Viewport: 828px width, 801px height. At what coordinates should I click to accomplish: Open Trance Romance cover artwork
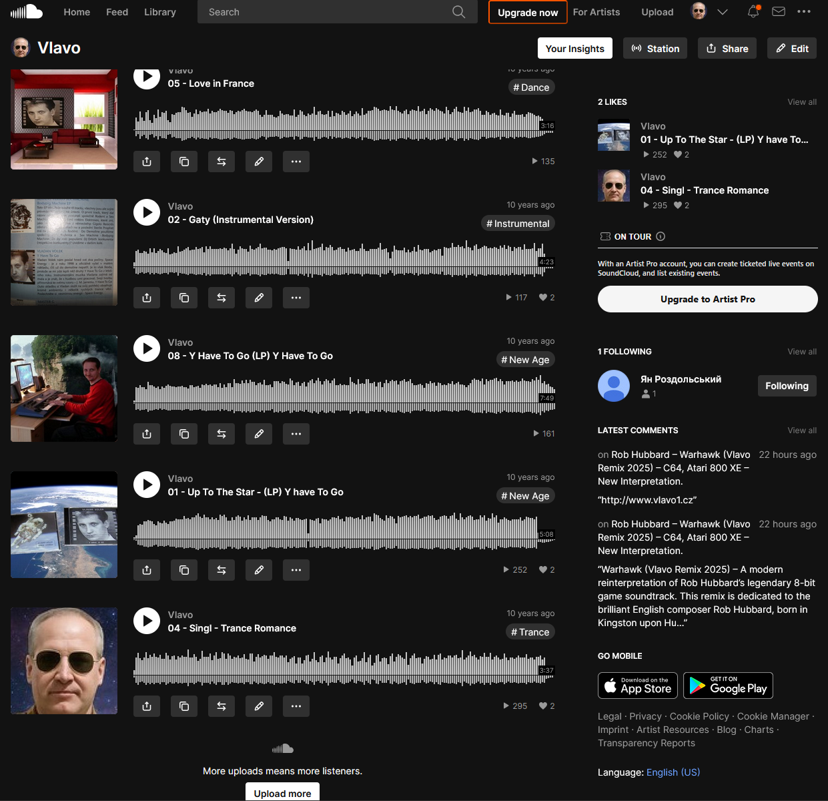click(64, 661)
